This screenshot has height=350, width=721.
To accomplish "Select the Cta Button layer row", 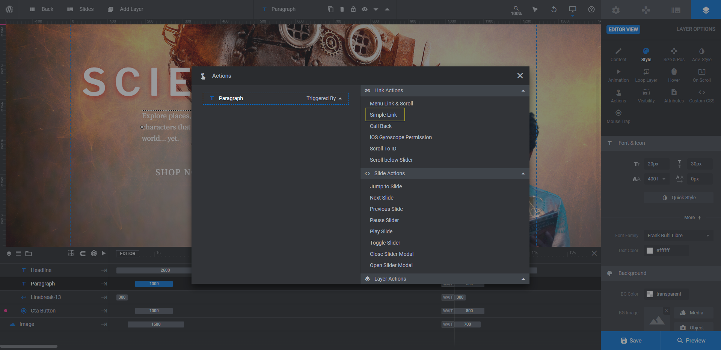I will tap(54, 311).
